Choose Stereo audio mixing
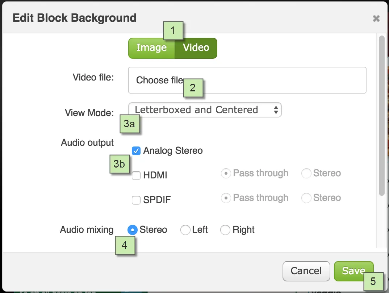The image size is (389, 293). point(133,230)
